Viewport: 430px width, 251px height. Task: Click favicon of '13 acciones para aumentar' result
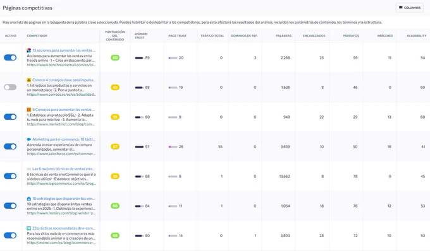point(29,50)
